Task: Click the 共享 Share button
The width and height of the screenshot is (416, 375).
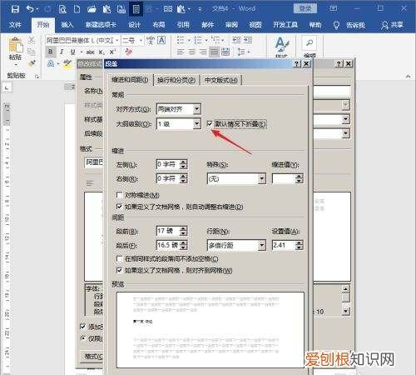Action: pos(392,25)
